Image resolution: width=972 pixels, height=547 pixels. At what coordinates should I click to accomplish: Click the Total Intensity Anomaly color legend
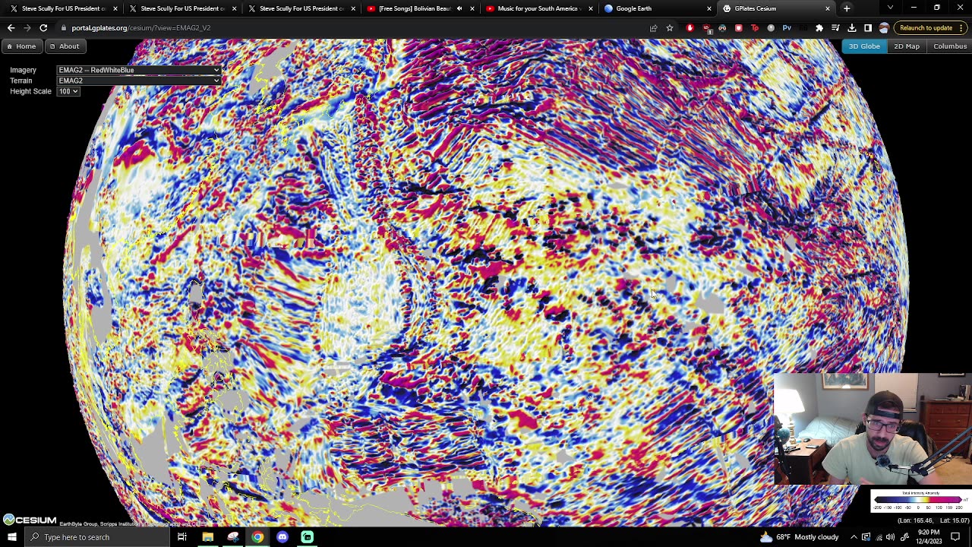click(920, 500)
